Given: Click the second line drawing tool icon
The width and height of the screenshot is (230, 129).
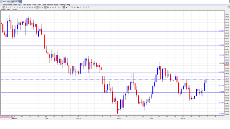Looking at the screenshot, I should point(61,7).
